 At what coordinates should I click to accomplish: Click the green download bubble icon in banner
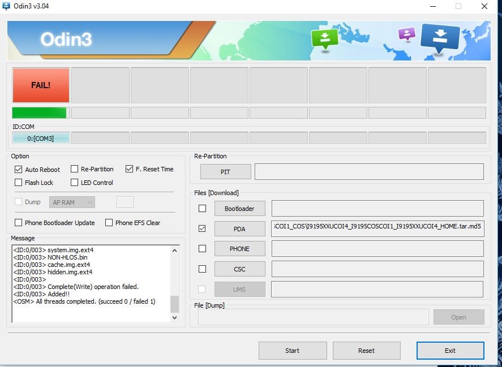[325, 39]
